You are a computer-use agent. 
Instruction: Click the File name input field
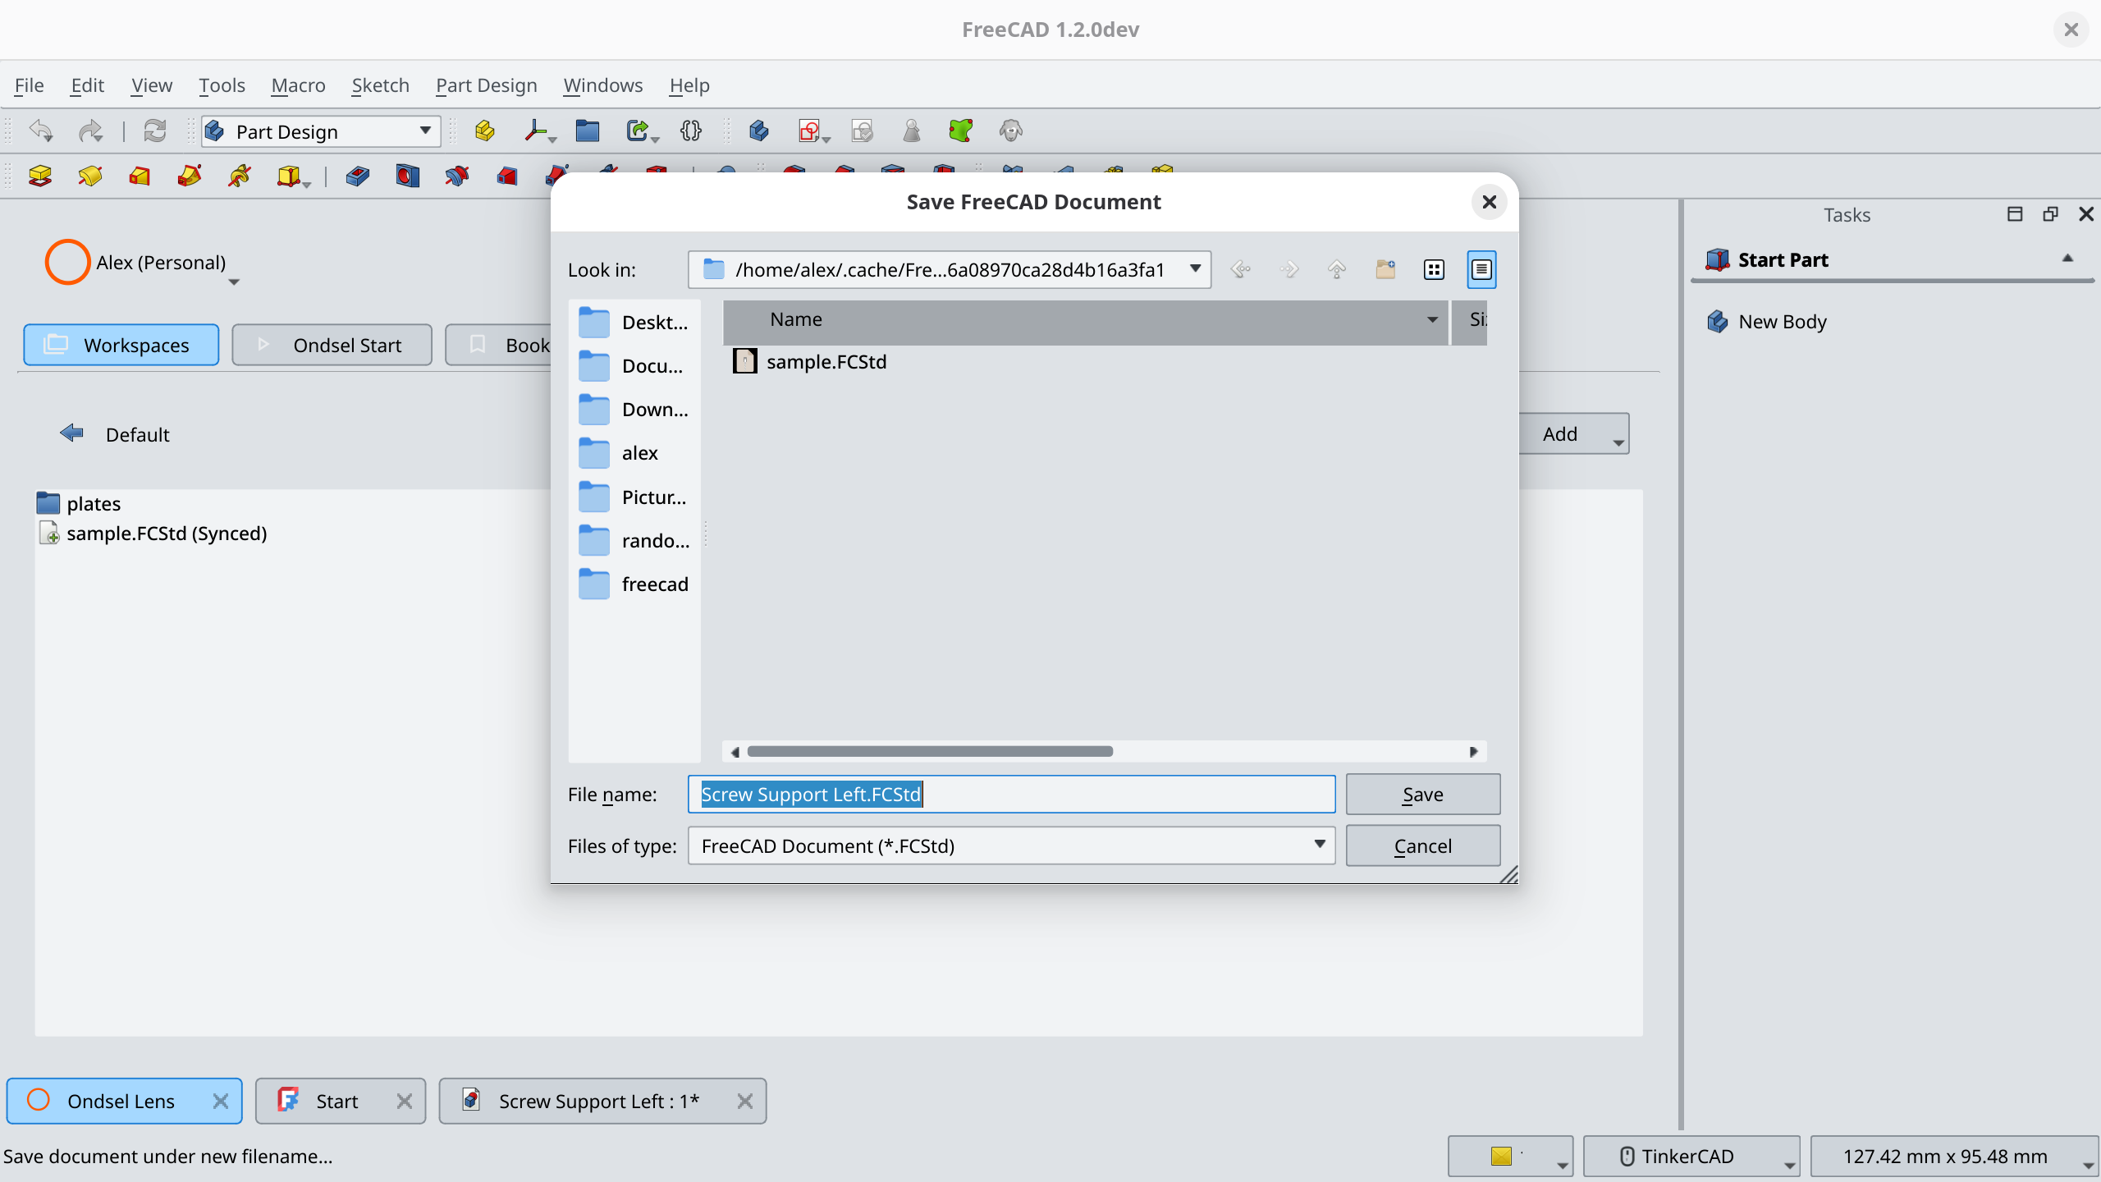click(x=1009, y=794)
